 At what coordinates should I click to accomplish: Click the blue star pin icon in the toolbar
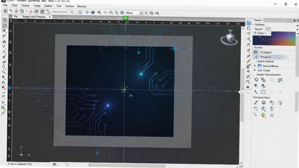87,12
